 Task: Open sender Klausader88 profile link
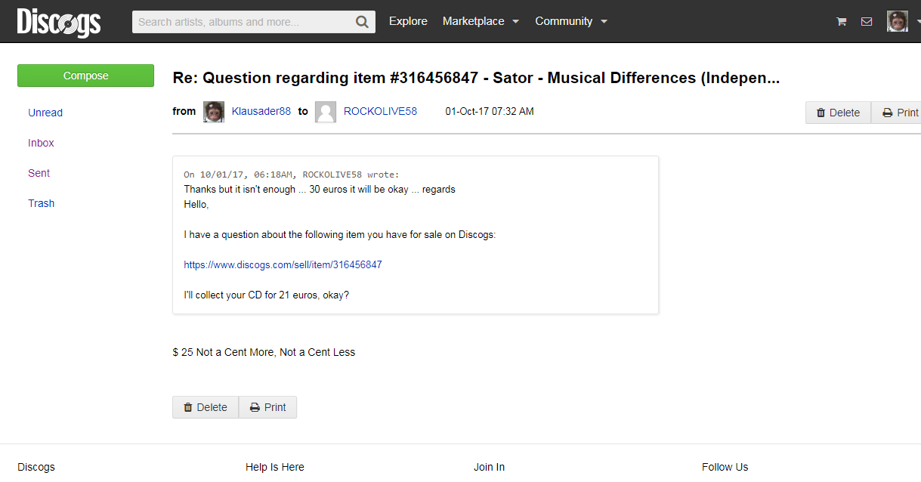261,111
